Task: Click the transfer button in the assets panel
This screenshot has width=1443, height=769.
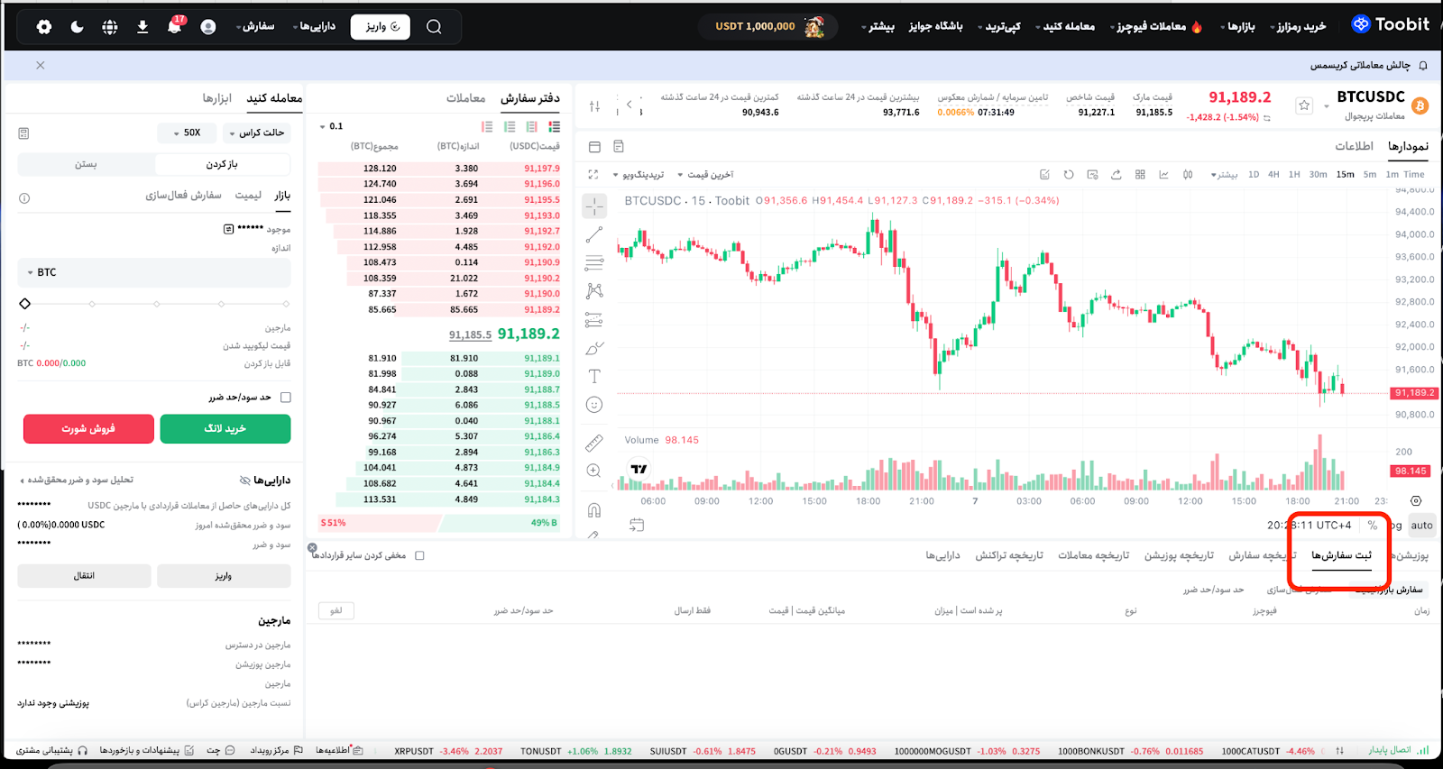Action: point(84,576)
